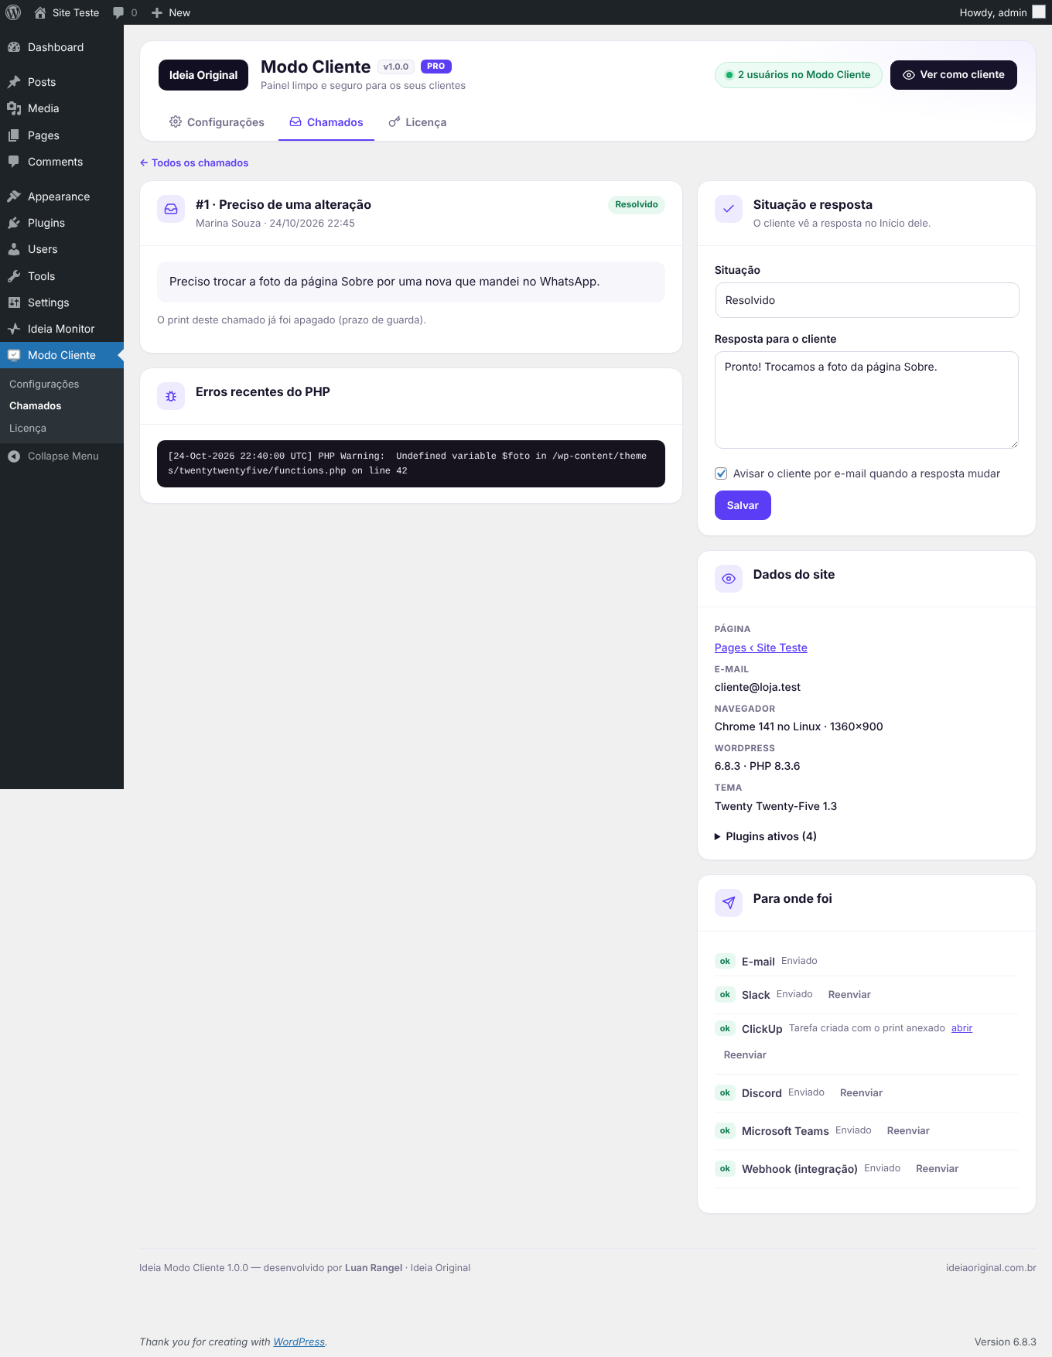
Task: Select the Chamados tab
Action: coord(326,122)
